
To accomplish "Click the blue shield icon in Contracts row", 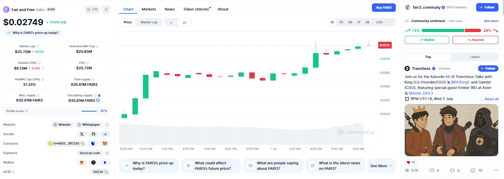I will (93, 144).
